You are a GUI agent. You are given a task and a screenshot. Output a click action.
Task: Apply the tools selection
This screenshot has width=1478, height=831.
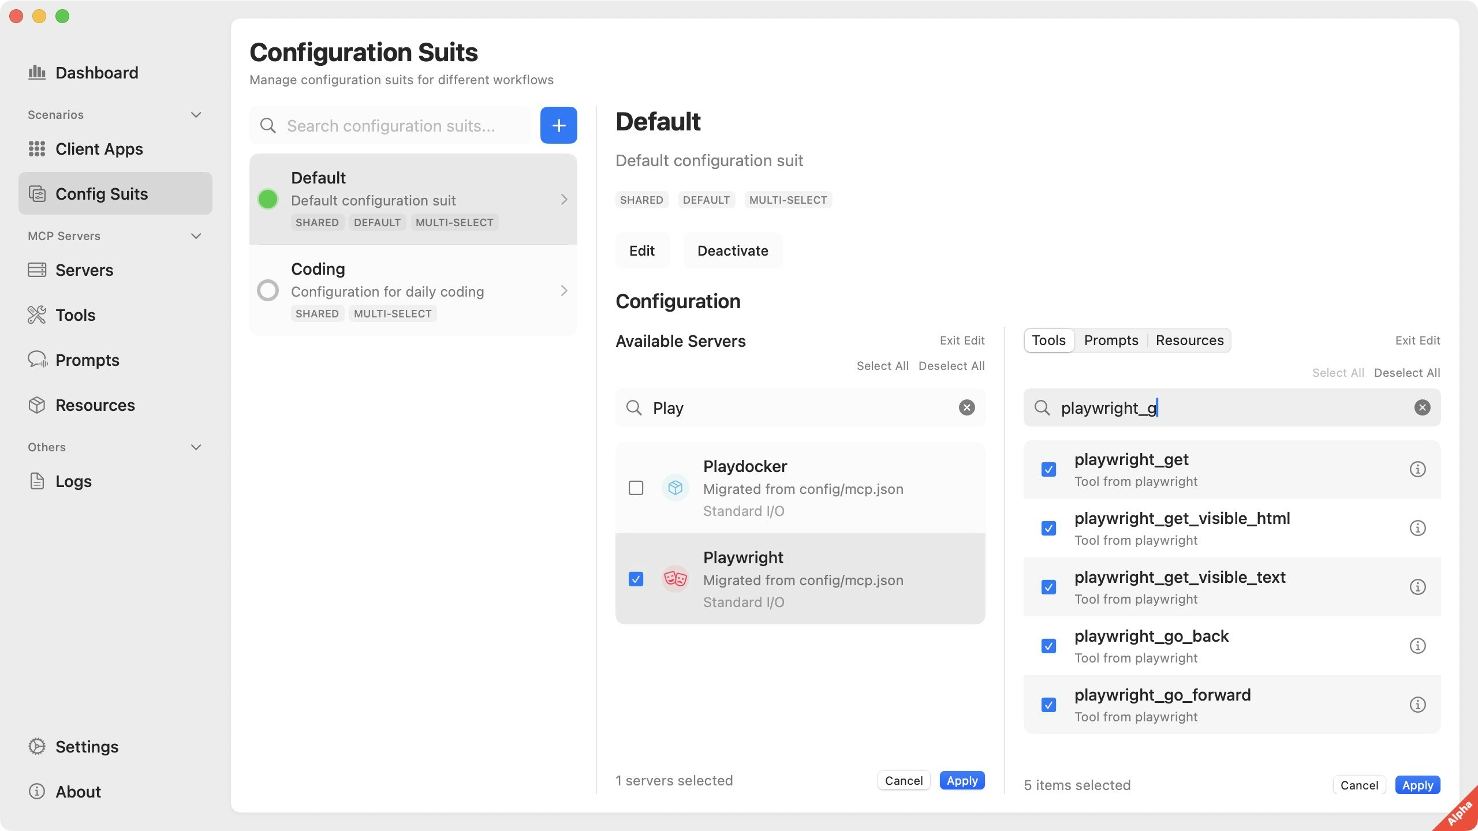click(1417, 785)
